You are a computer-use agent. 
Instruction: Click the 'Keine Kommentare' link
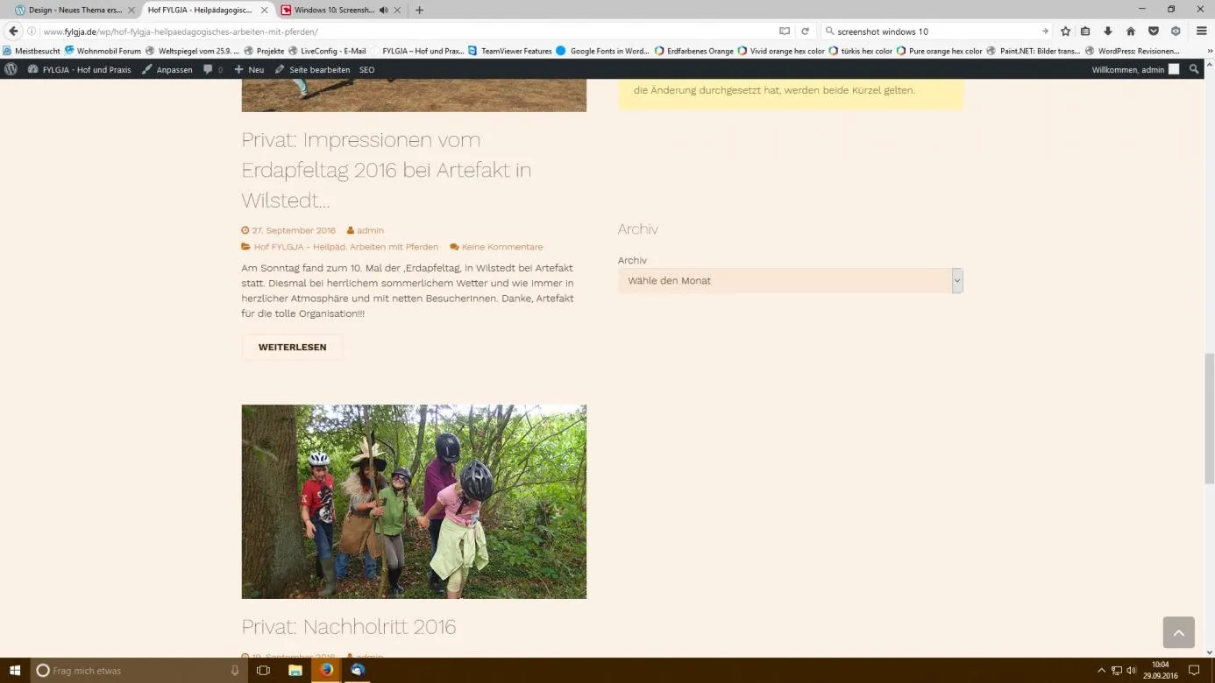pos(502,247)
